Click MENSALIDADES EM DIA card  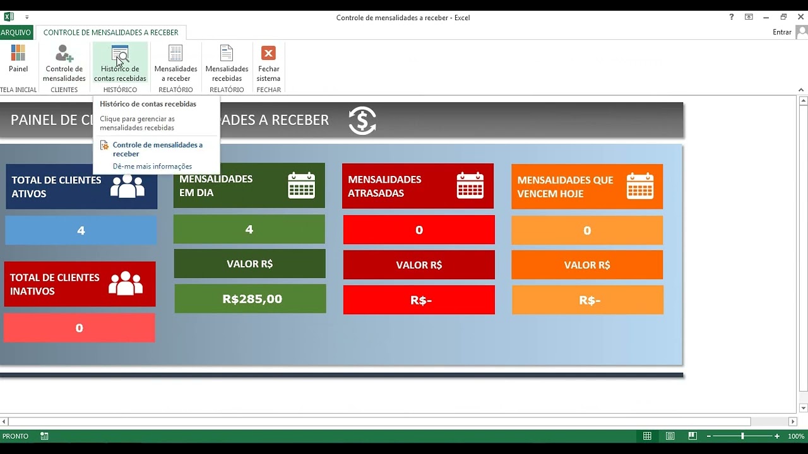click(249, 185)
